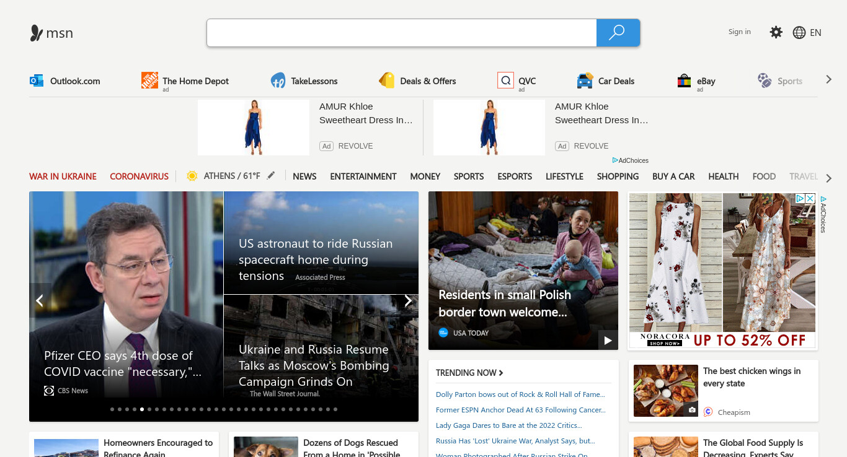Open BUY A CAR category
The width and height of the screenshot is (847, 457).
673,176
